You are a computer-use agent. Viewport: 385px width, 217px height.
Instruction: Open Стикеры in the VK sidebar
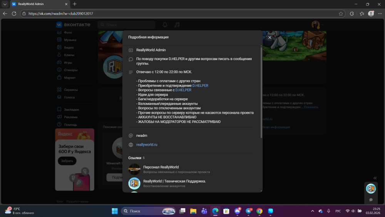click(x=71, y=70)
